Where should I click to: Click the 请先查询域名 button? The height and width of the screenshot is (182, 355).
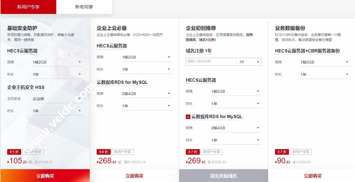[x=223, y=176]
